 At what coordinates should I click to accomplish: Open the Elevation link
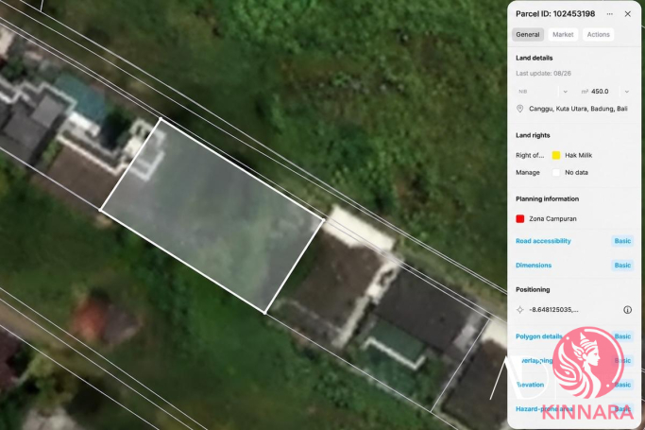click(530, 385)
